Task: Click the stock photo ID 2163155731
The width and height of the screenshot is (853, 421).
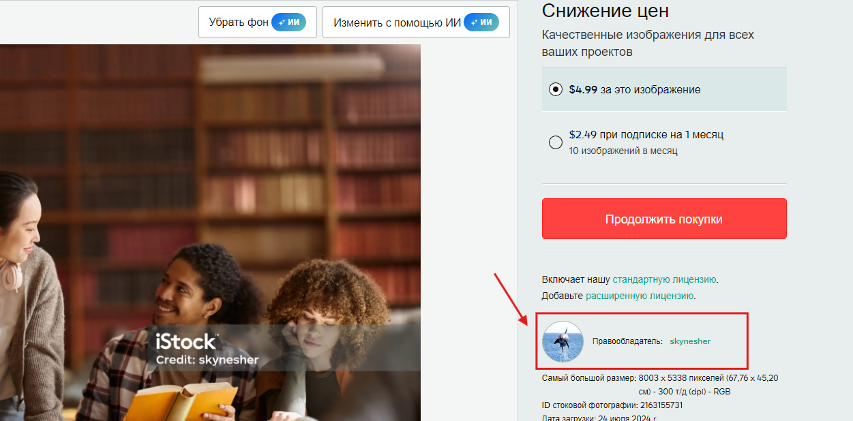Action: pyautogui.click(x=661, y=405)
